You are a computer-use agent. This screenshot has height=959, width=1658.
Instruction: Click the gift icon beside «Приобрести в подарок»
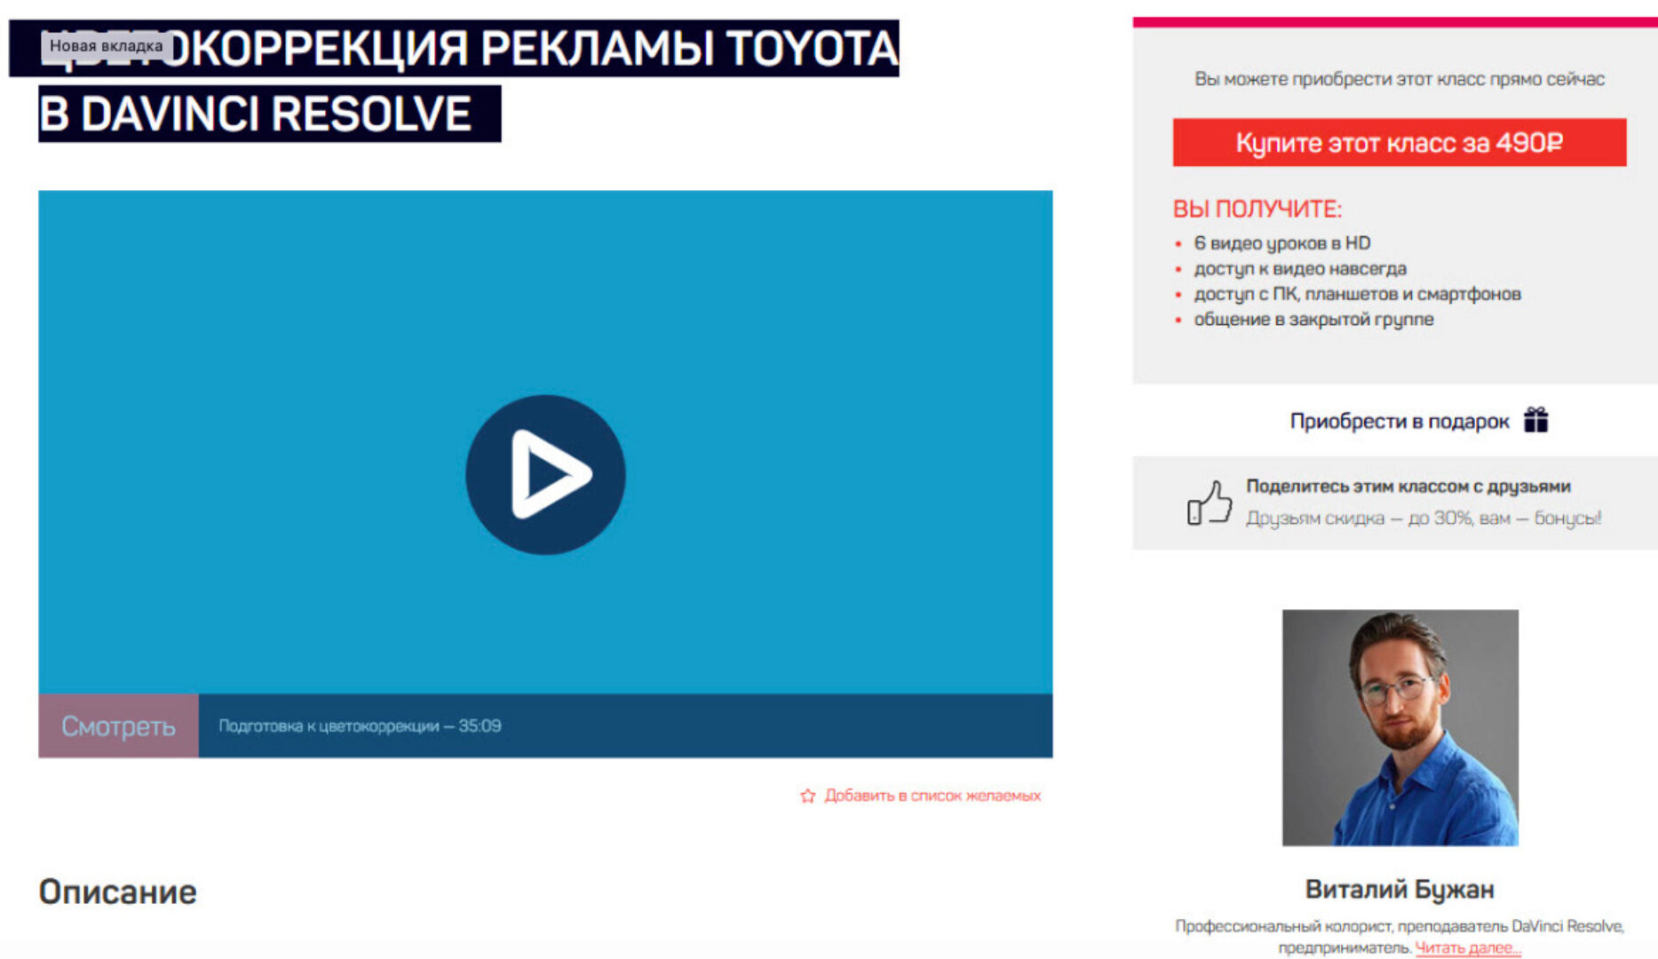pos(1536,421)
